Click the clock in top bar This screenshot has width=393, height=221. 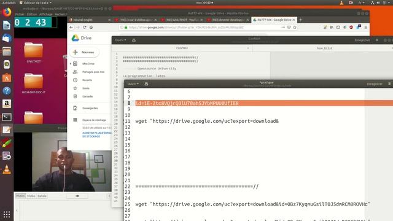(204, 2)
